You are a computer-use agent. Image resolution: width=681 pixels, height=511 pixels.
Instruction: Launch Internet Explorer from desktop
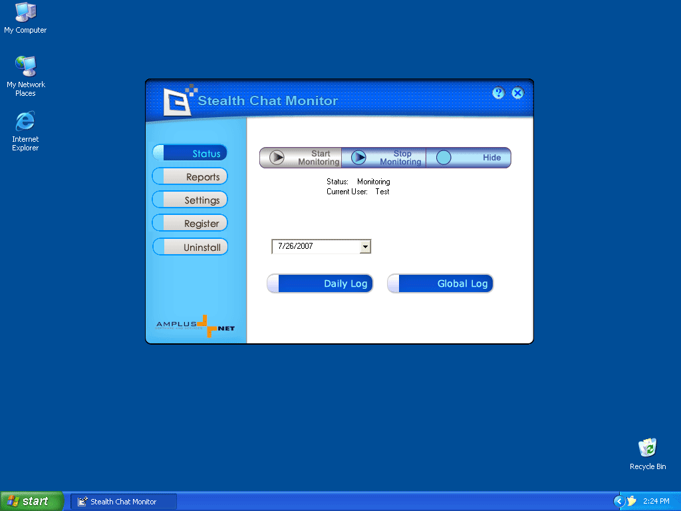click(x=25, y=121)
